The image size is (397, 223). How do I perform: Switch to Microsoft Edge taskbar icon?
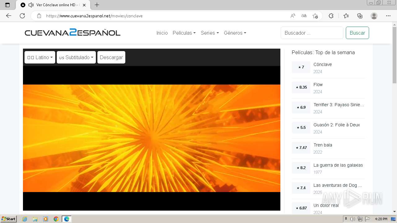[67, 219]
